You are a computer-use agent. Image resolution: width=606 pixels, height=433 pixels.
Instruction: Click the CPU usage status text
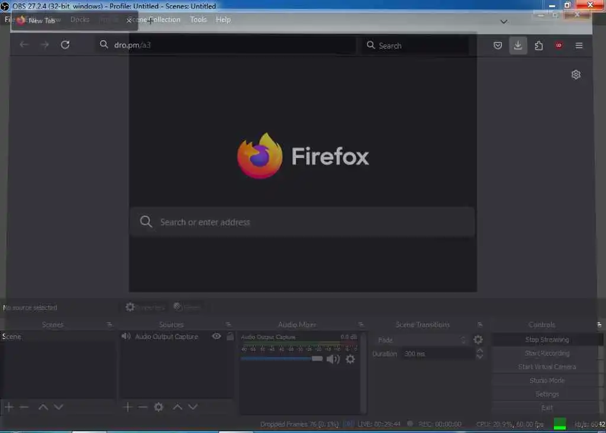(510, 424)
